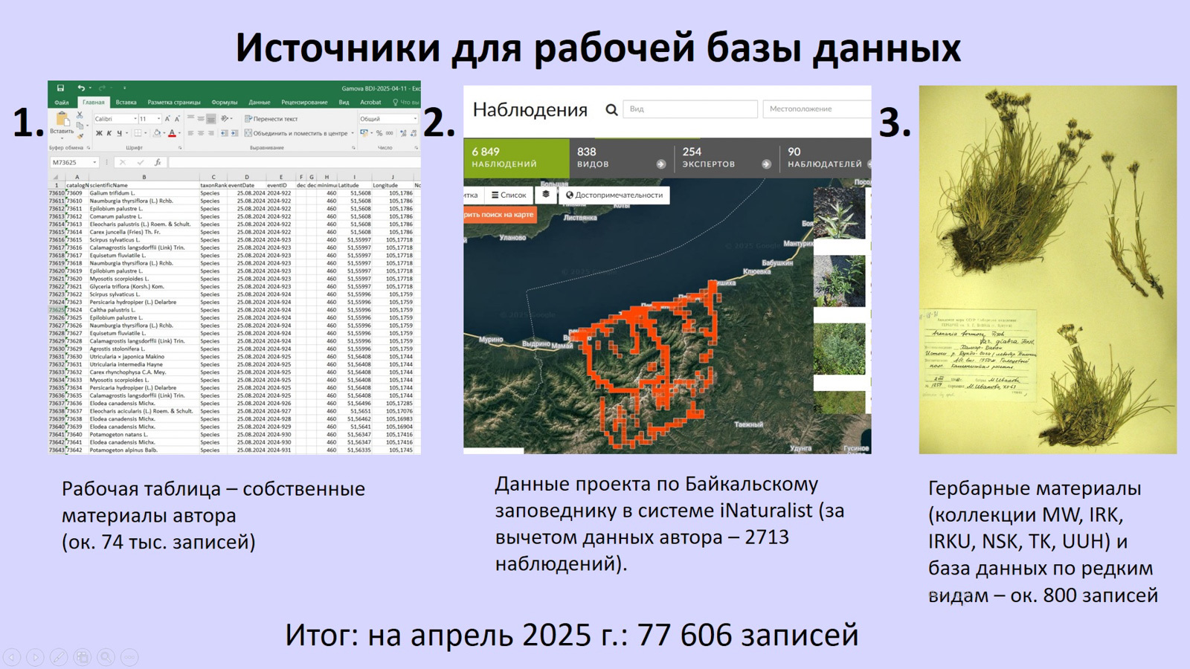1190x669 pixels.
Task: Open the font size 11 dropdown
Action: (158, 119)
